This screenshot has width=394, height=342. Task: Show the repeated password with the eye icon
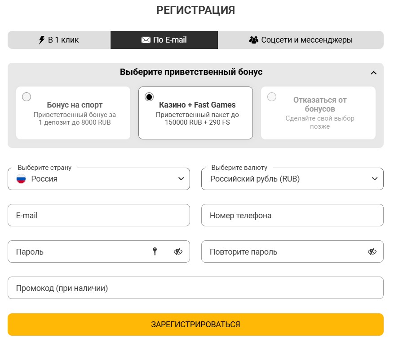click(372, 251)
